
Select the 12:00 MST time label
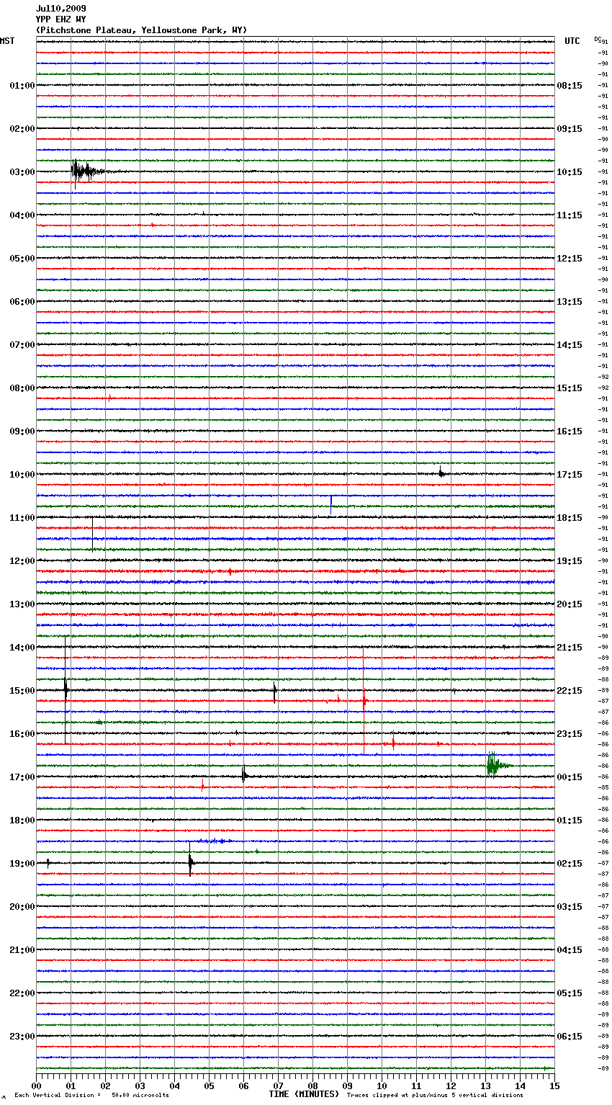tap(22, 561)
